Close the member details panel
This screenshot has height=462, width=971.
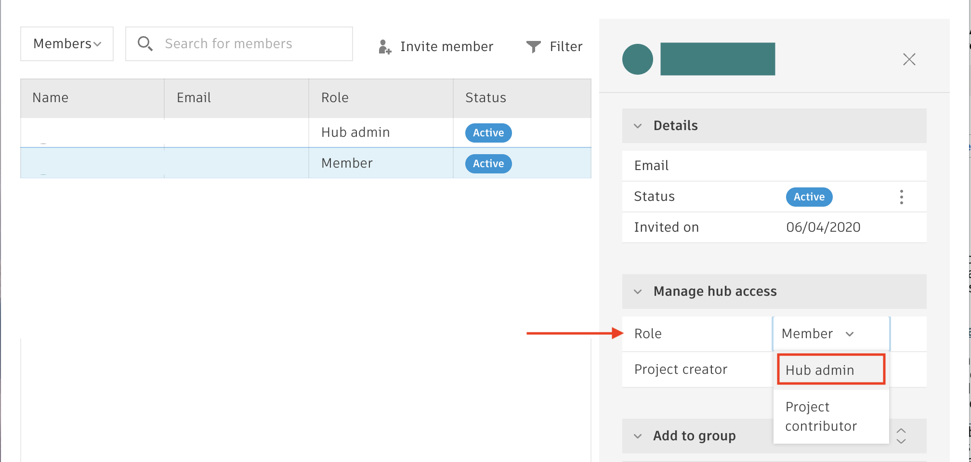[x=908, y=59]
